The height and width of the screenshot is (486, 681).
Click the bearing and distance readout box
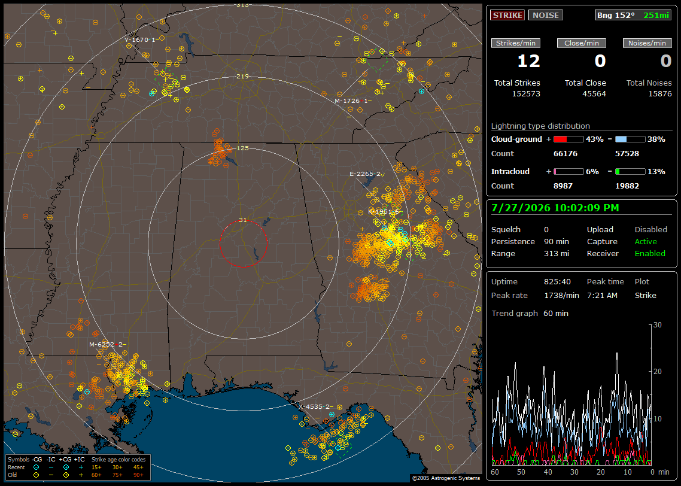633,15
